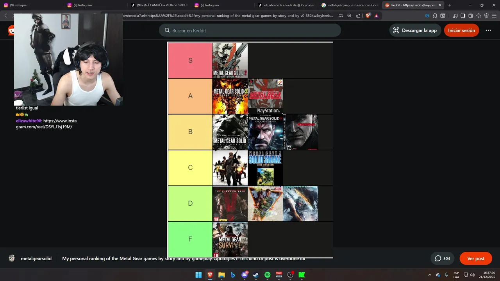Click Iniciar sesión button
The width and height of the screenshot is (500, 281).
(x=461, y=30)
